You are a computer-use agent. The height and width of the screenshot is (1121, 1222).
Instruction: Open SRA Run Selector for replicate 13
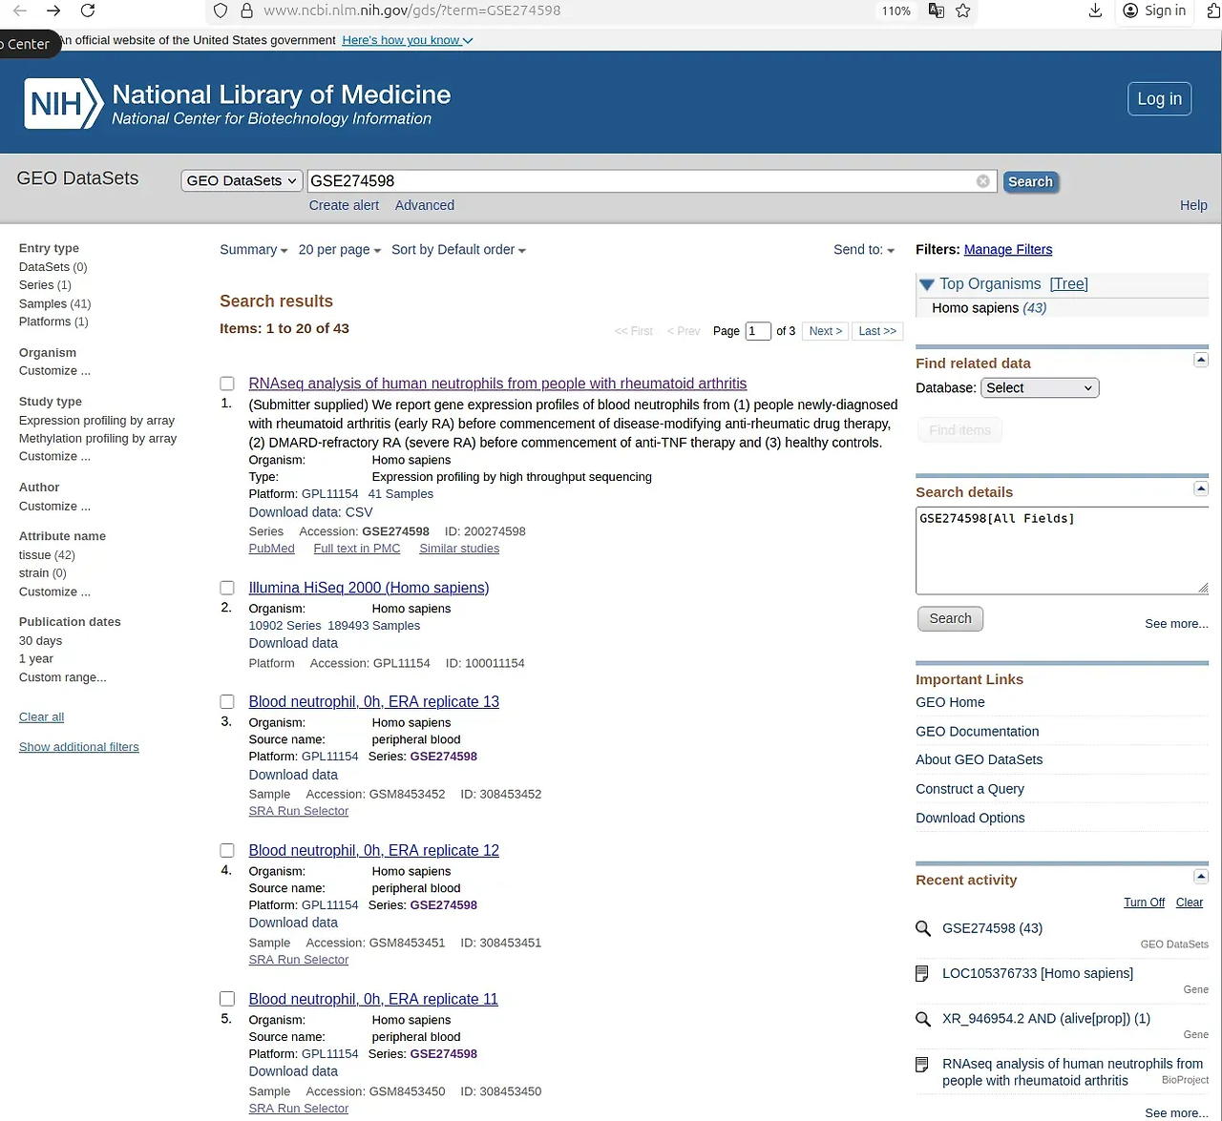(299, 811)
